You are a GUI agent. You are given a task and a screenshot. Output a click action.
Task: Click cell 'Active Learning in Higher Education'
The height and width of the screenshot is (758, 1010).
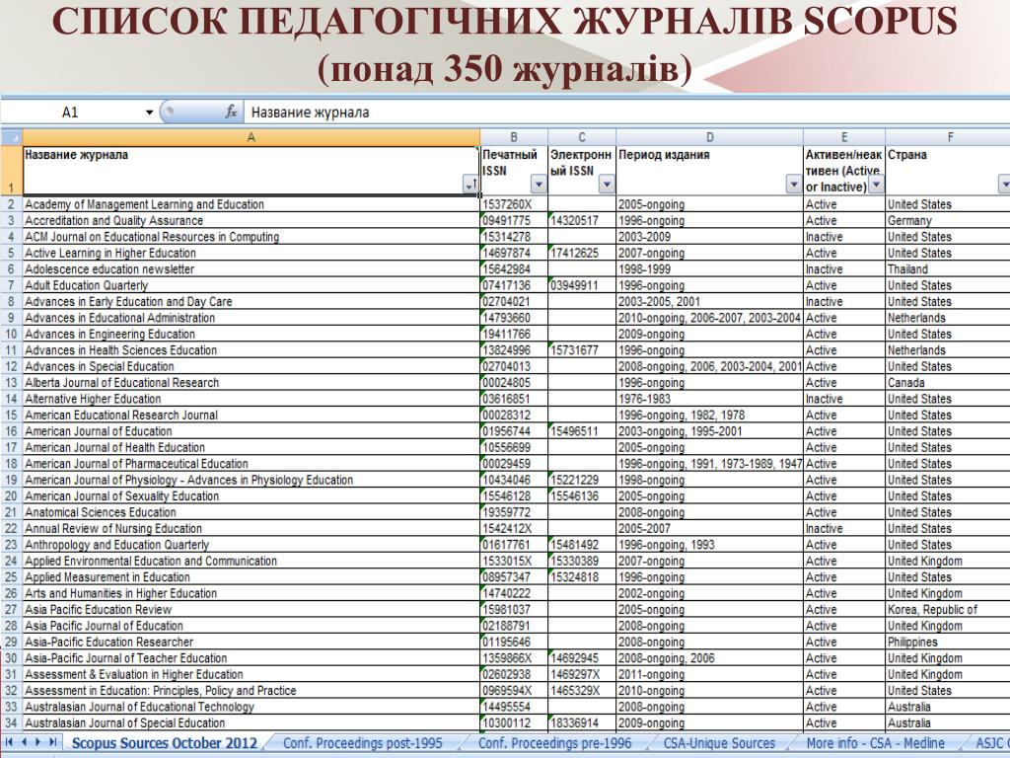[252, 253]
